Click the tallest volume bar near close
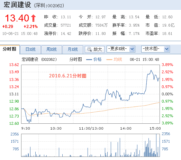Screen dimensions: 181x160 pos(156,145)
